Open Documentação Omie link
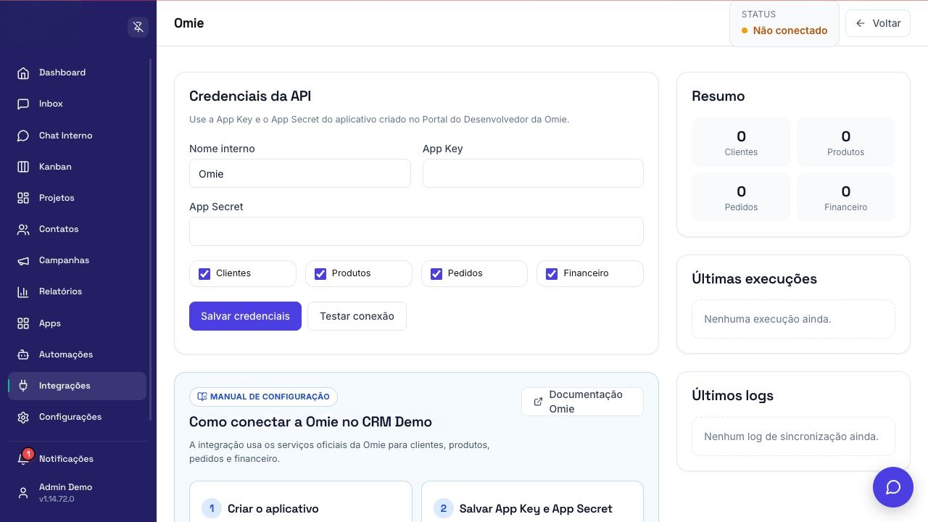The width and height of the screenshot is (928, 522). tap(582, 402)
